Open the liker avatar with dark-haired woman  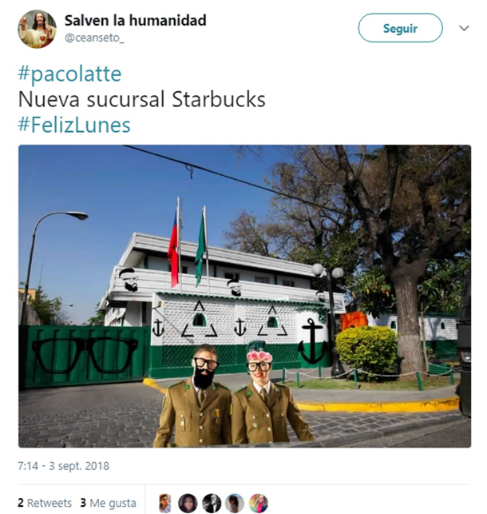pos(188,503)
